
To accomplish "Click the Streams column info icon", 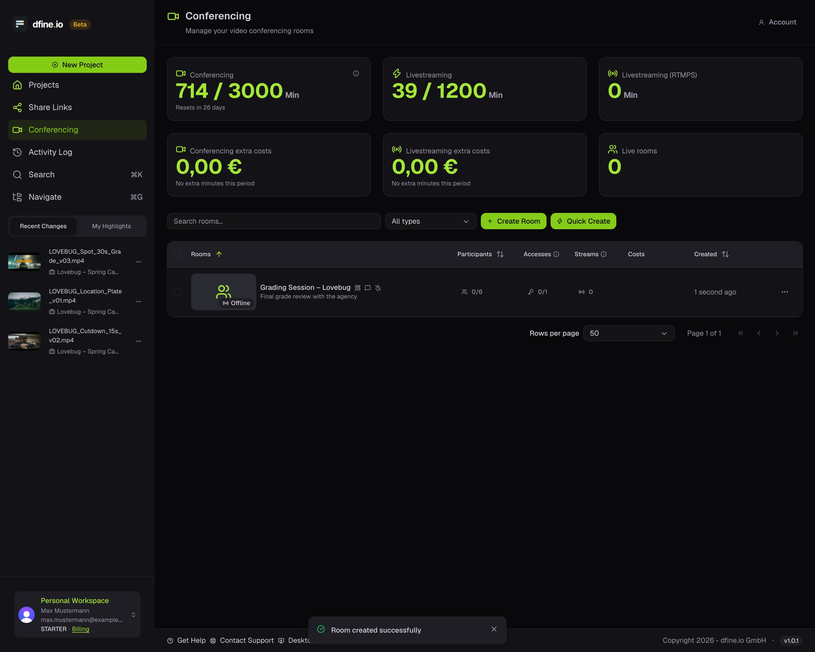I will coord(604,254).
